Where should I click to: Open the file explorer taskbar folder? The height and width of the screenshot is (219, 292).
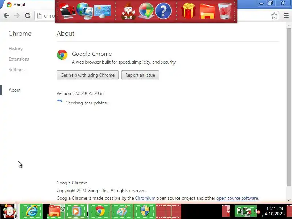(54, 211)
